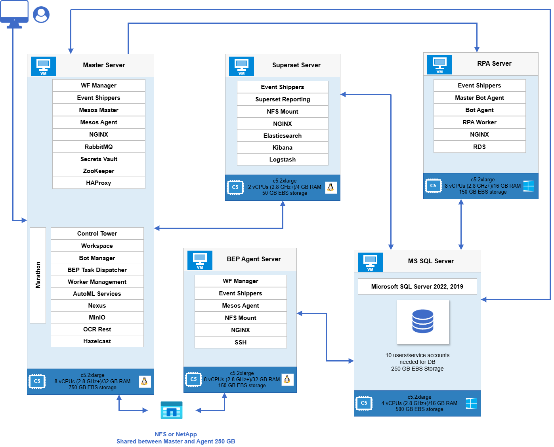
Task: Click OCR Rest component box
Action: 97,329
